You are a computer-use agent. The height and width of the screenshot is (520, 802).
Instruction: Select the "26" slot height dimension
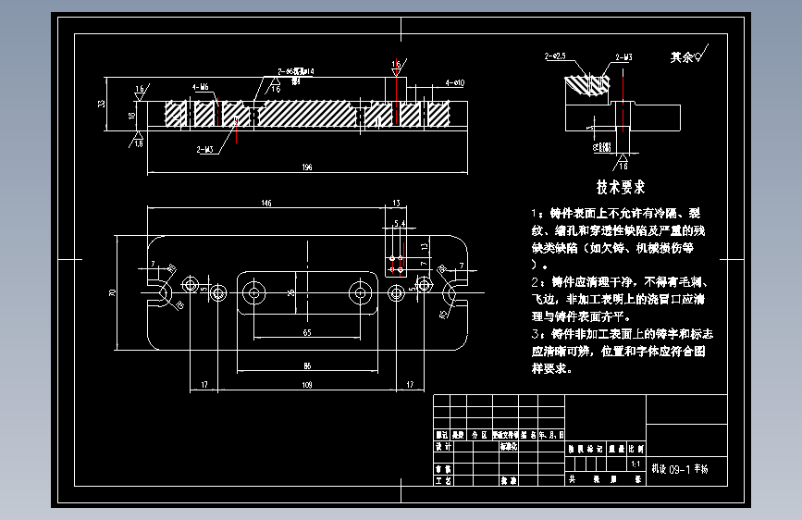[291, 292]
